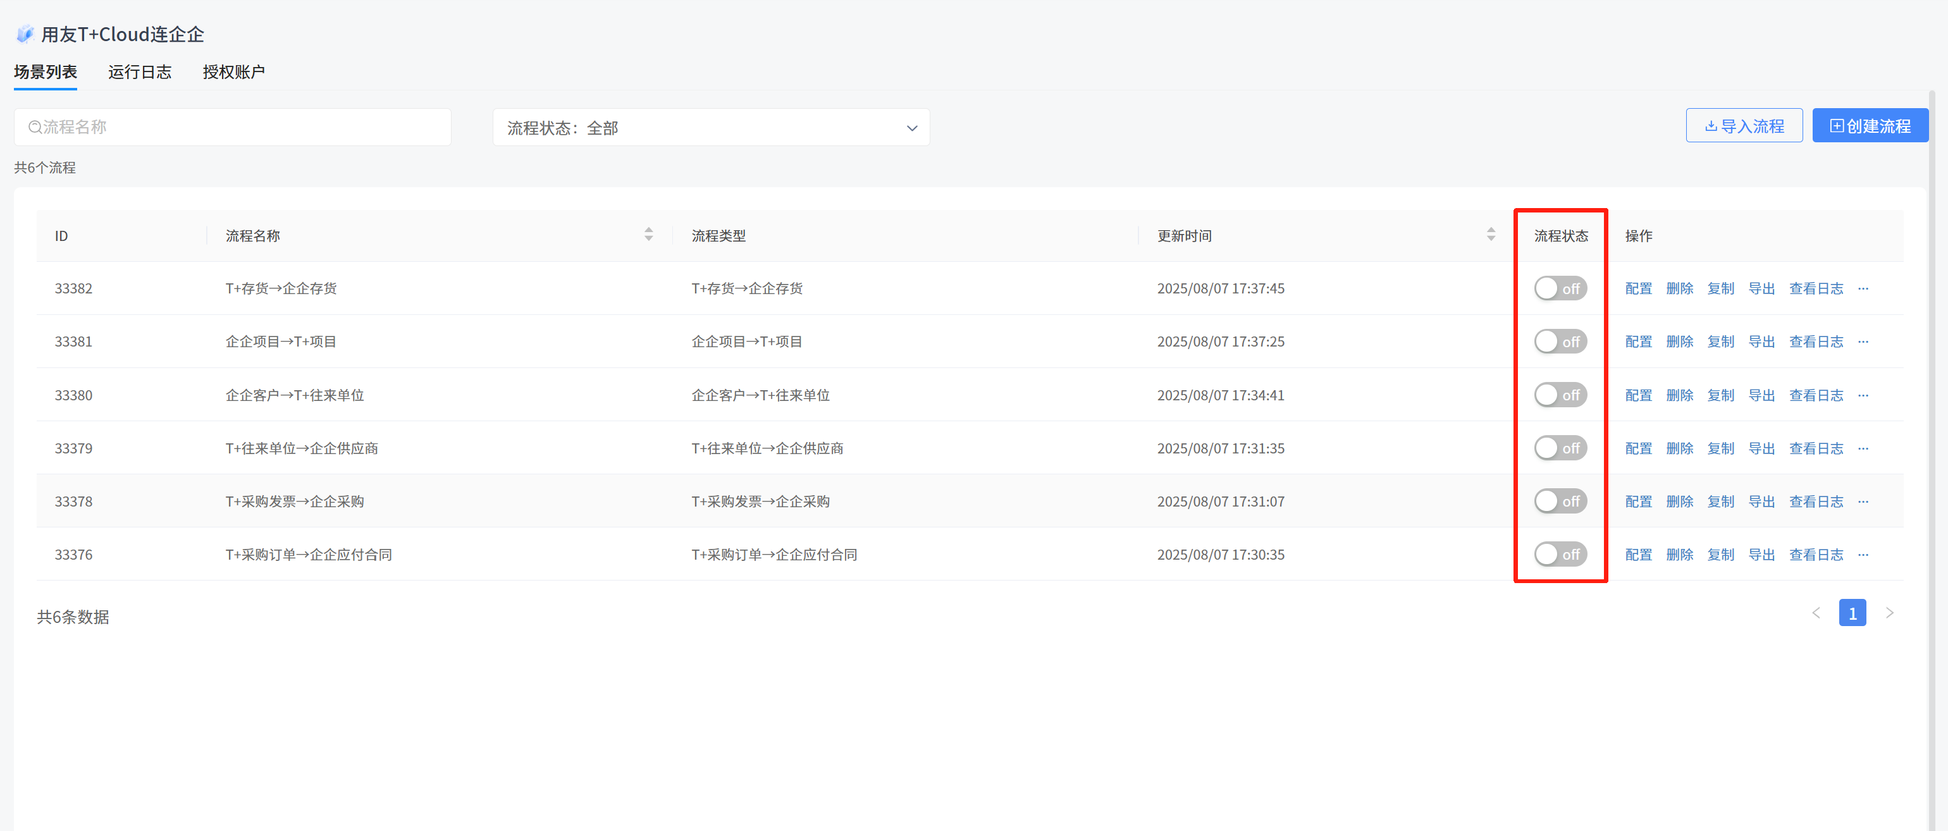Delete flow 33379 via 删除
Screen dimensions: 1948x831
click(x=1680, y=448)
